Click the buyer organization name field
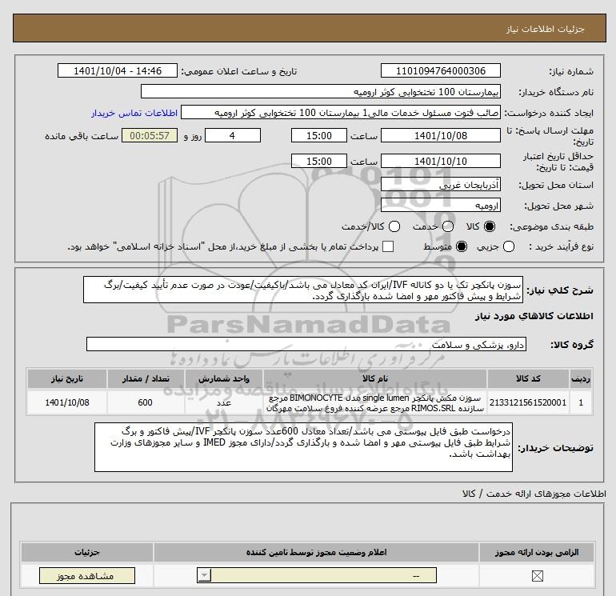 [321, 91]
